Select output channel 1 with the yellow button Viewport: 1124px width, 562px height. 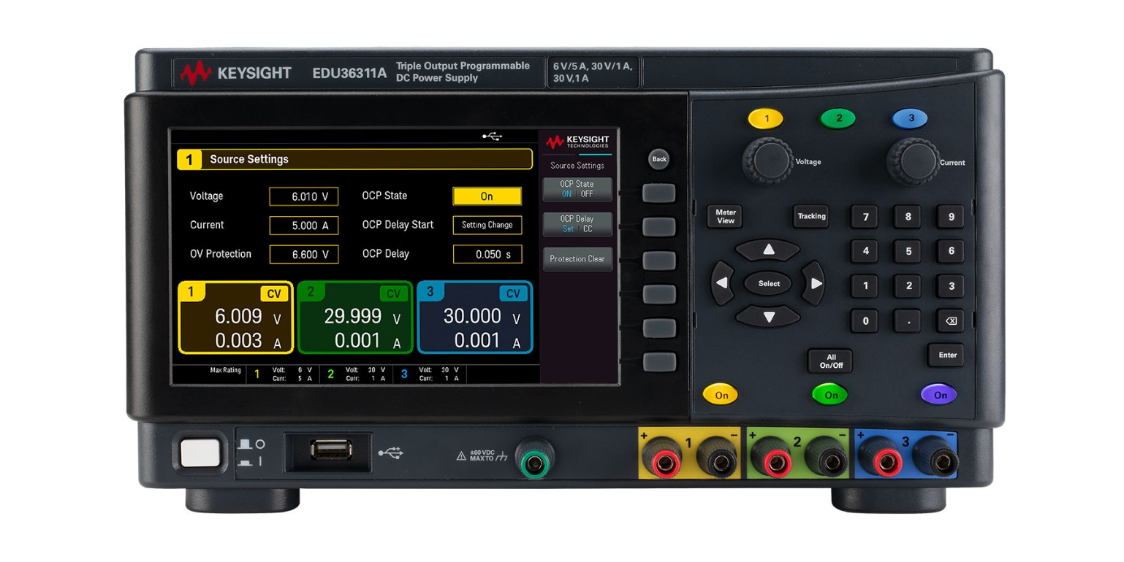(x=766, y=118)
